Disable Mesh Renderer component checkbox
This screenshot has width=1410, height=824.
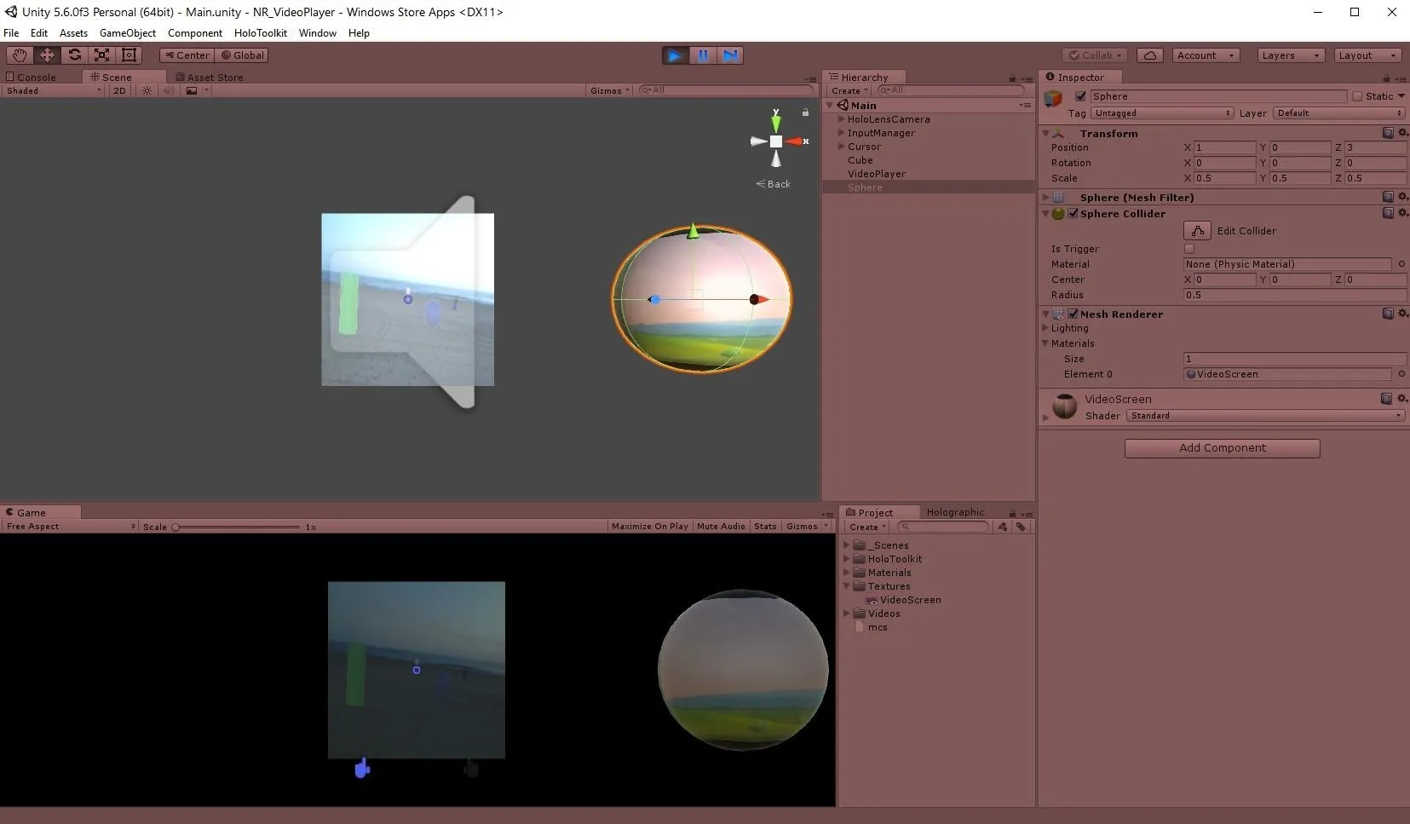(x=1073, y=314)
